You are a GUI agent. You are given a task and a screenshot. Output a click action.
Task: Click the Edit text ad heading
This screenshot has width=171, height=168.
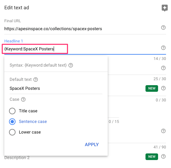point(17,8)
